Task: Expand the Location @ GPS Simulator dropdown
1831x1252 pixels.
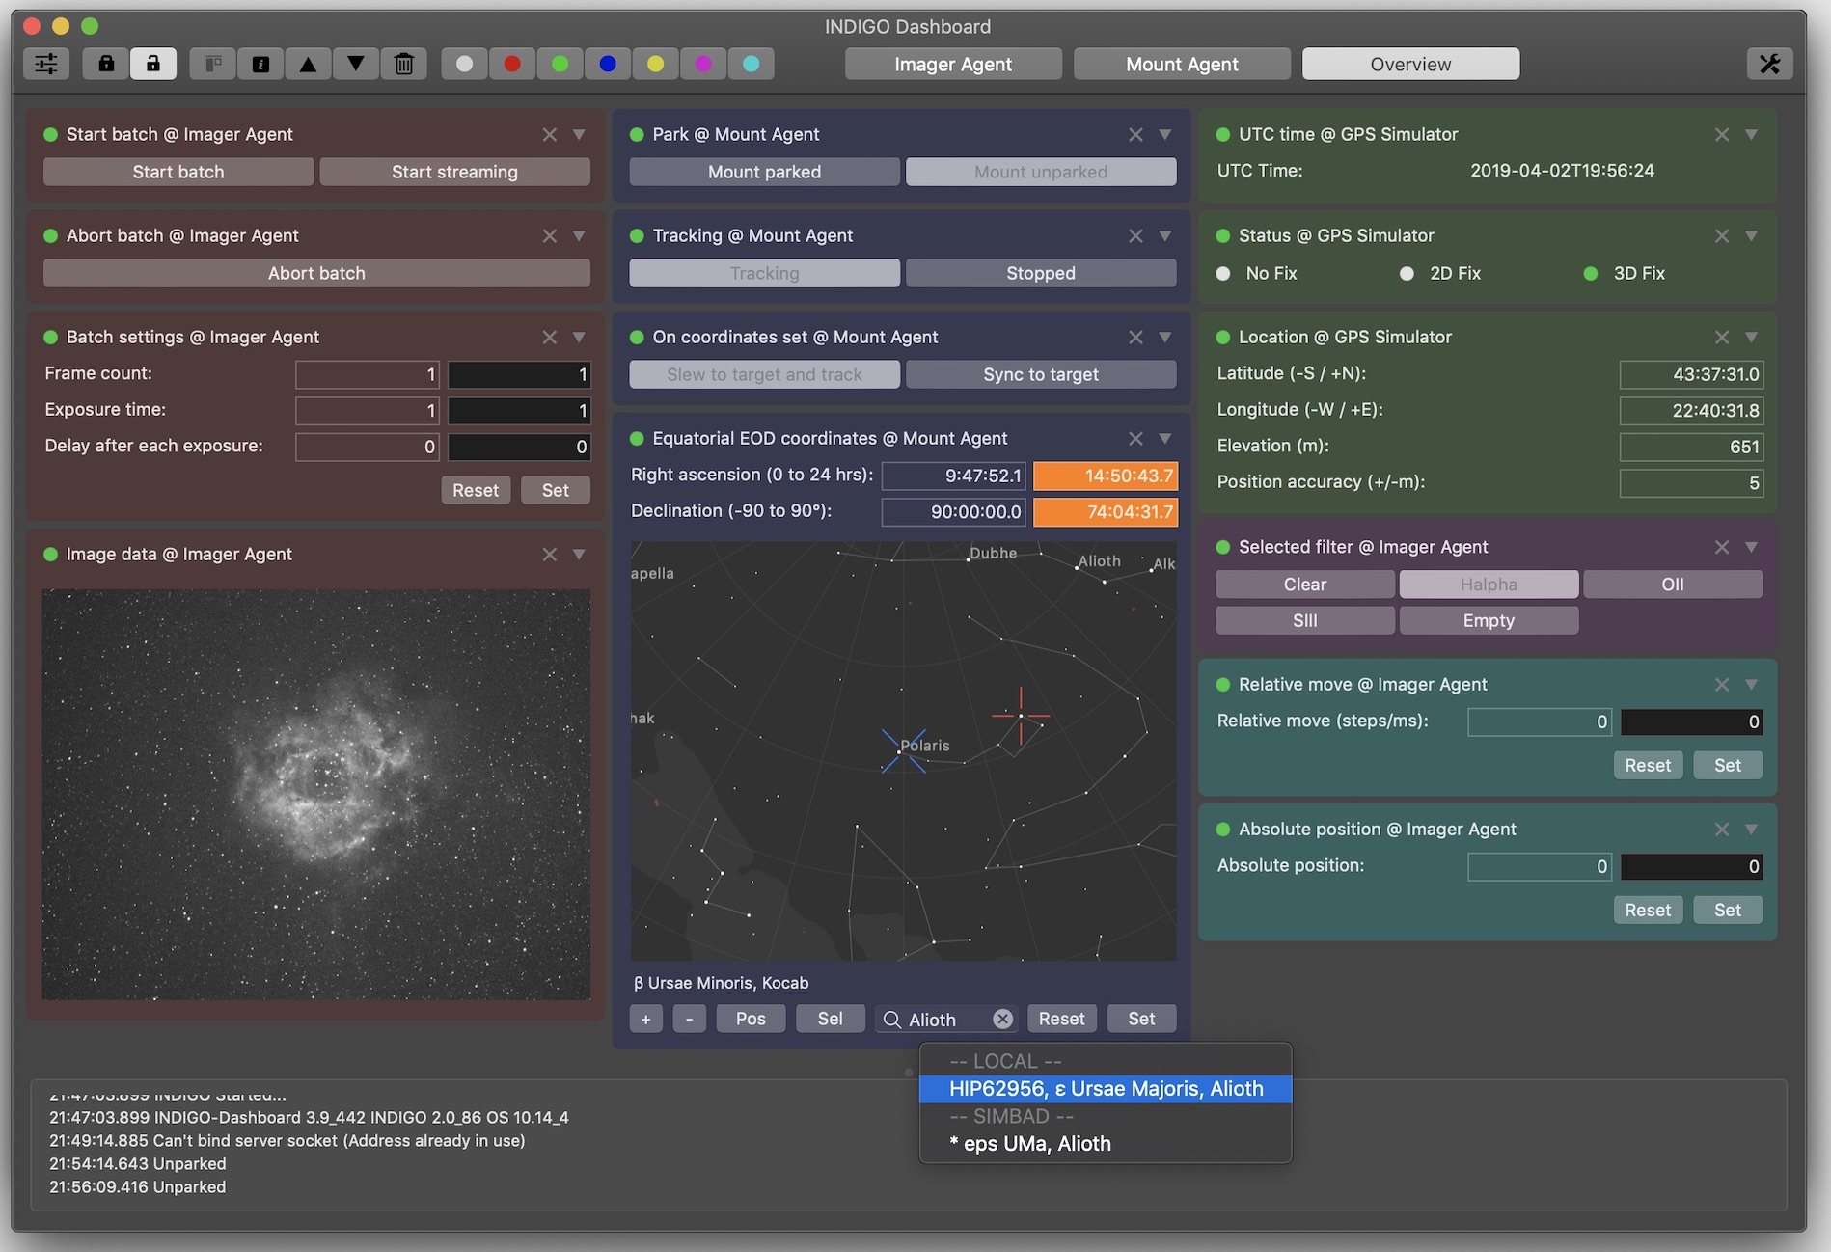Action: point(1751,337)
